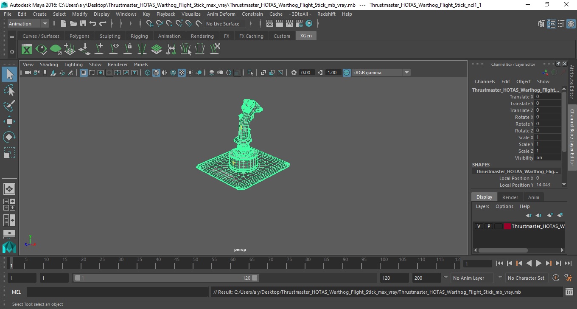The width and height of the screenshot is (577, 309).
Task: Click the Translate X value field
Action: (548, 97)
